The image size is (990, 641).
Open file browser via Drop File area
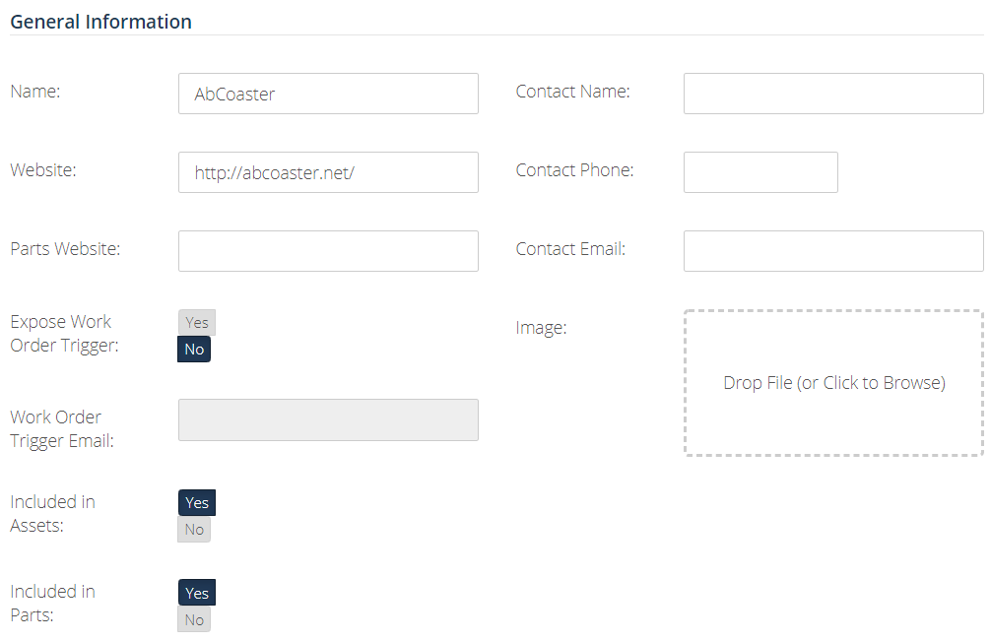pos(833,383)
